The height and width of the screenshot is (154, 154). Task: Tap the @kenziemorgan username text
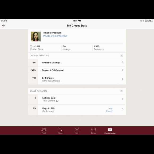coord(52,33)
